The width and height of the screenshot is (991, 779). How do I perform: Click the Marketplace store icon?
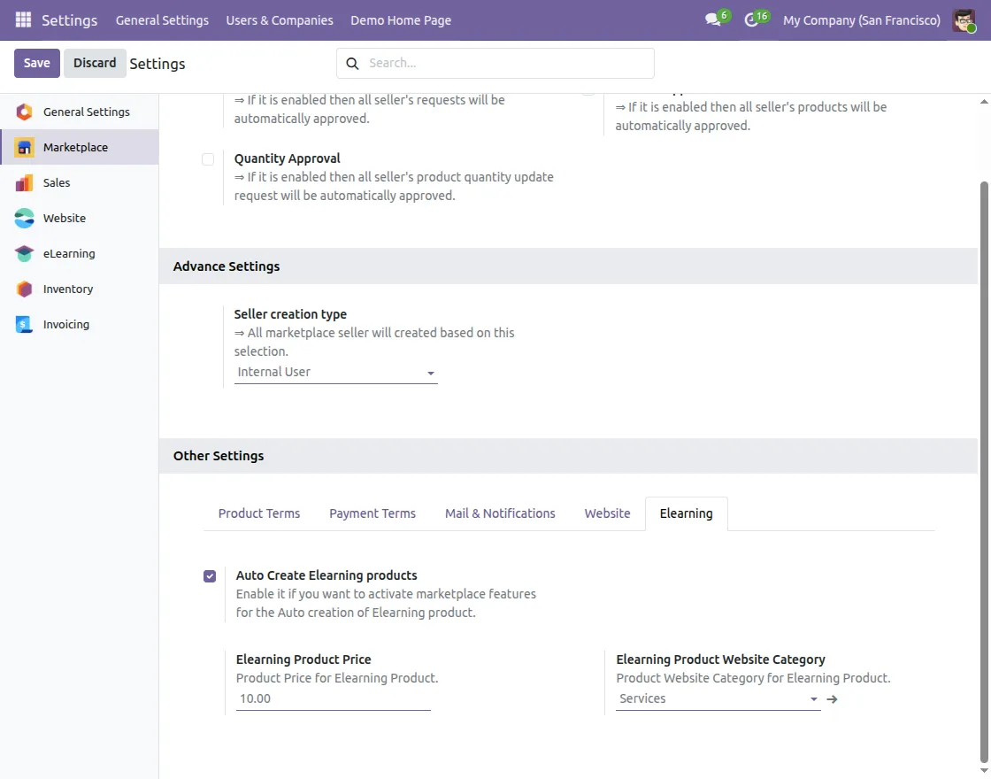click(24, 147)
